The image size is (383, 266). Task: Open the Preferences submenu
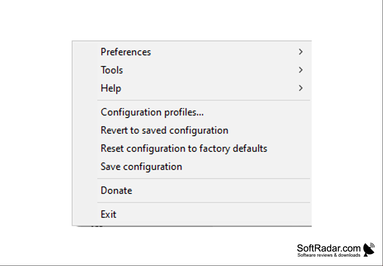point(192,52)
